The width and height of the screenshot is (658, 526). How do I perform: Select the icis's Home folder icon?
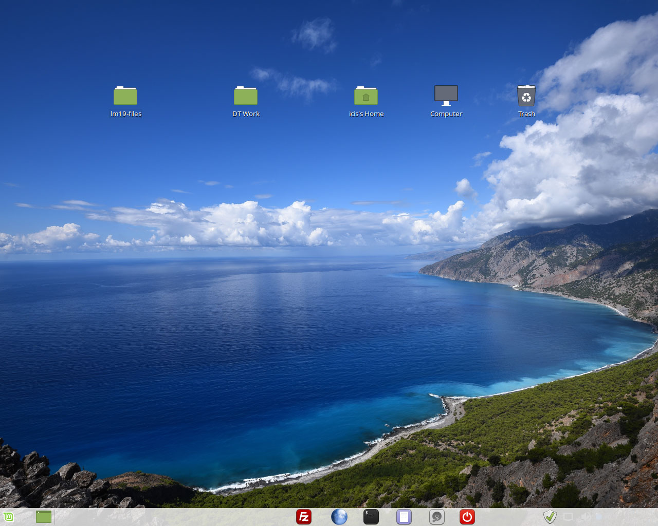point(366,96)
